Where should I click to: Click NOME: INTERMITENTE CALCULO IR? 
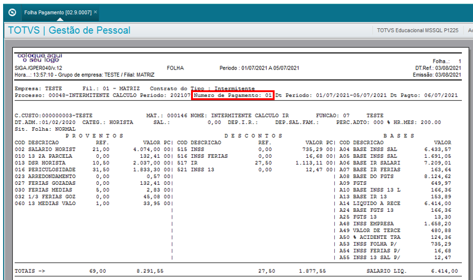[x=240, y=115]
